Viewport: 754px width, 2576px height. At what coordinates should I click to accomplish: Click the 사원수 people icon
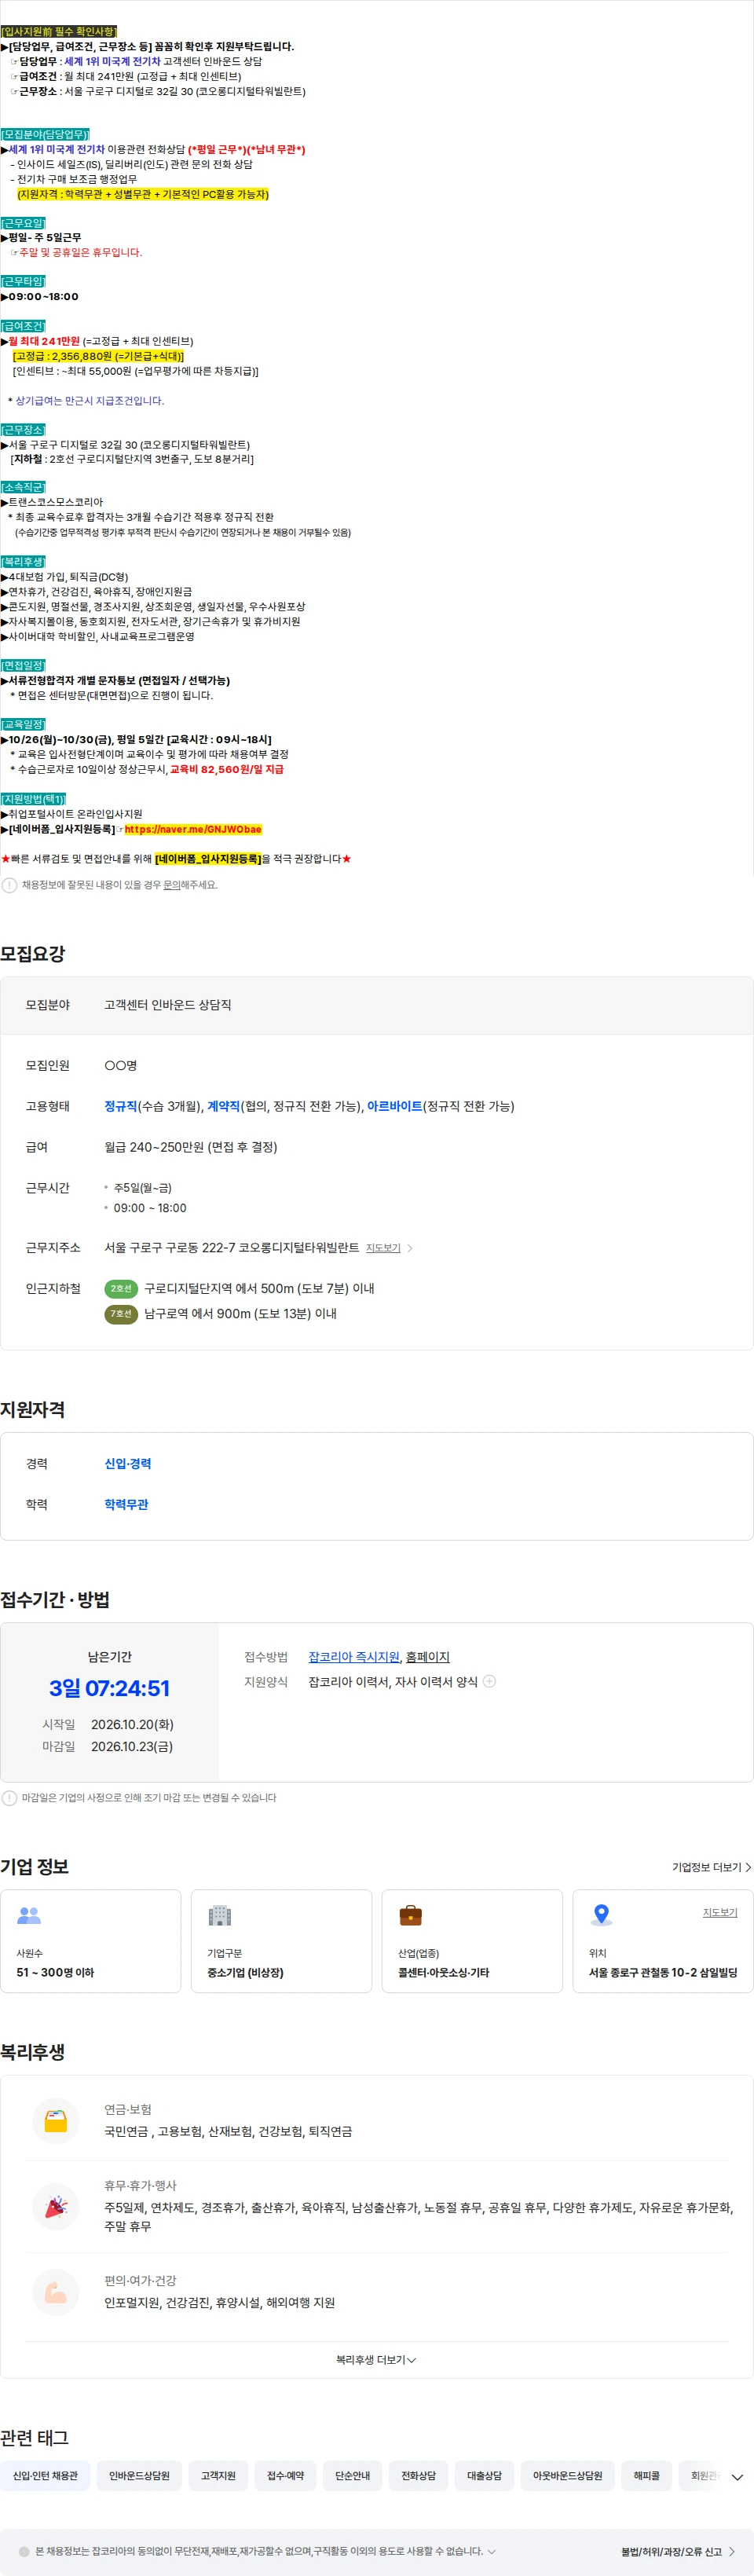tap(29, 1916)
